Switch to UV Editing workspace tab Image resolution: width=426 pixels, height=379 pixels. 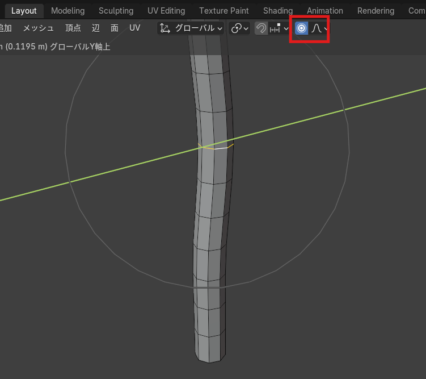(x=166, y=11)
